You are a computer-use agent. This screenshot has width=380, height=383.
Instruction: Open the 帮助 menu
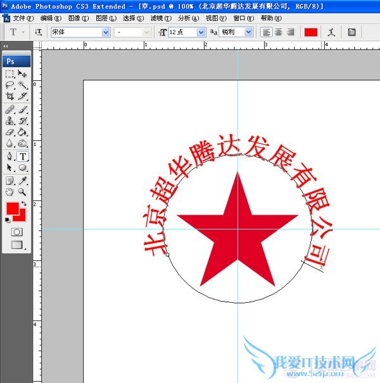(271, 18)
